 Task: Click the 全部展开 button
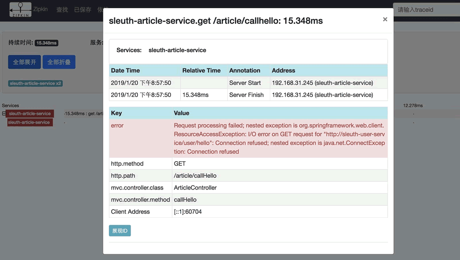[x=24, y=62]
